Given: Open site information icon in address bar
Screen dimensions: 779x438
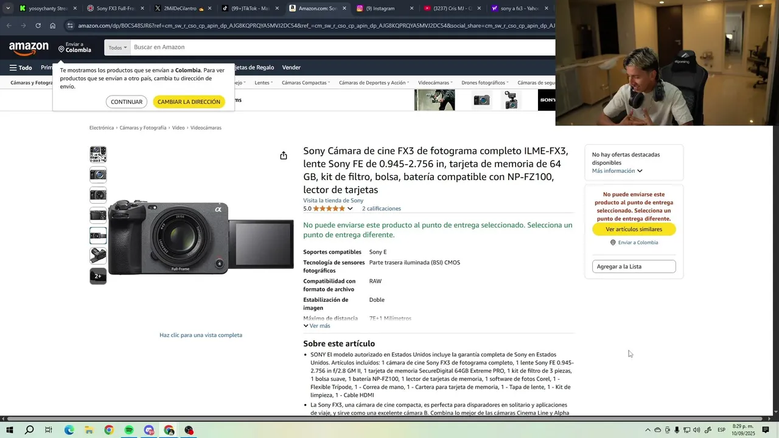Looking at the screenshot, I should click(70, 26).
